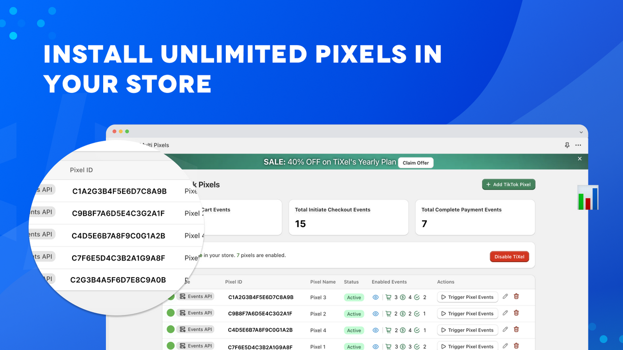The width and height of the screenshot is (623, 350).
Task: Click pixel ID C1A2G3B4F5E6D7C8A9B in the table
Action: click(x=261, y=297)
